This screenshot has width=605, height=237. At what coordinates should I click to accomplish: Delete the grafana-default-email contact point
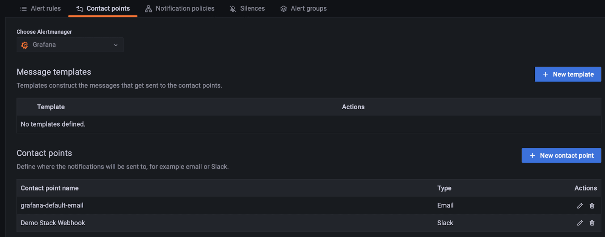coord(592,206)
